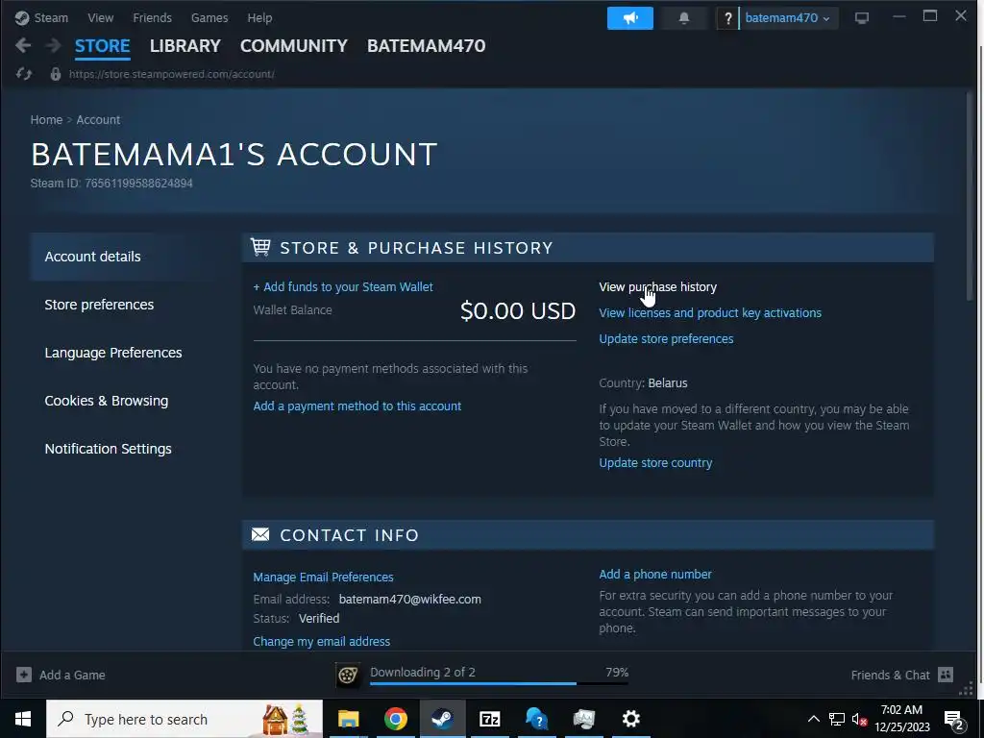
Task: Click the Steam taskbar icon
Action: point(442,719)
